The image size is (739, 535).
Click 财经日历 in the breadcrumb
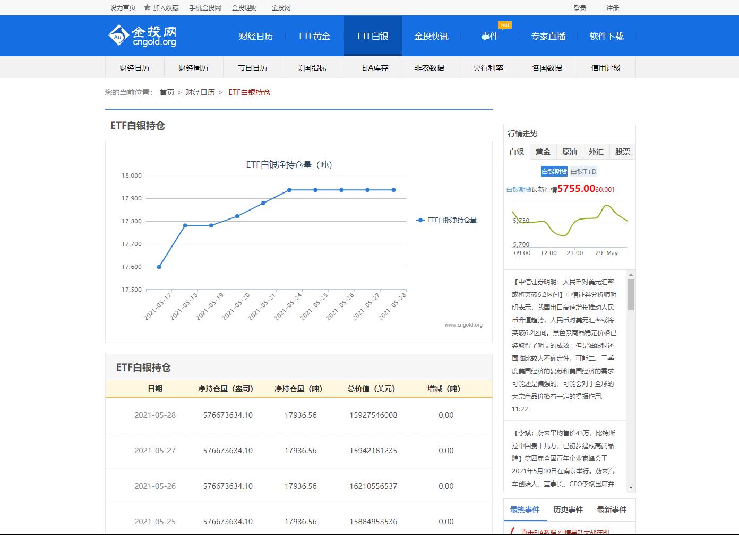pos(200,92)
